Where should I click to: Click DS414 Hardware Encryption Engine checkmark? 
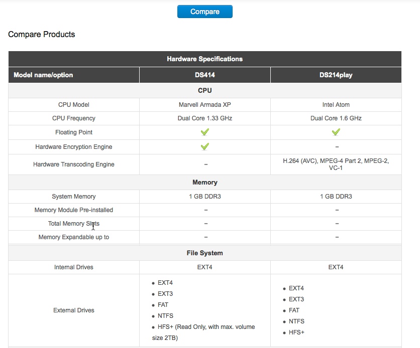(x=204, y=146)
